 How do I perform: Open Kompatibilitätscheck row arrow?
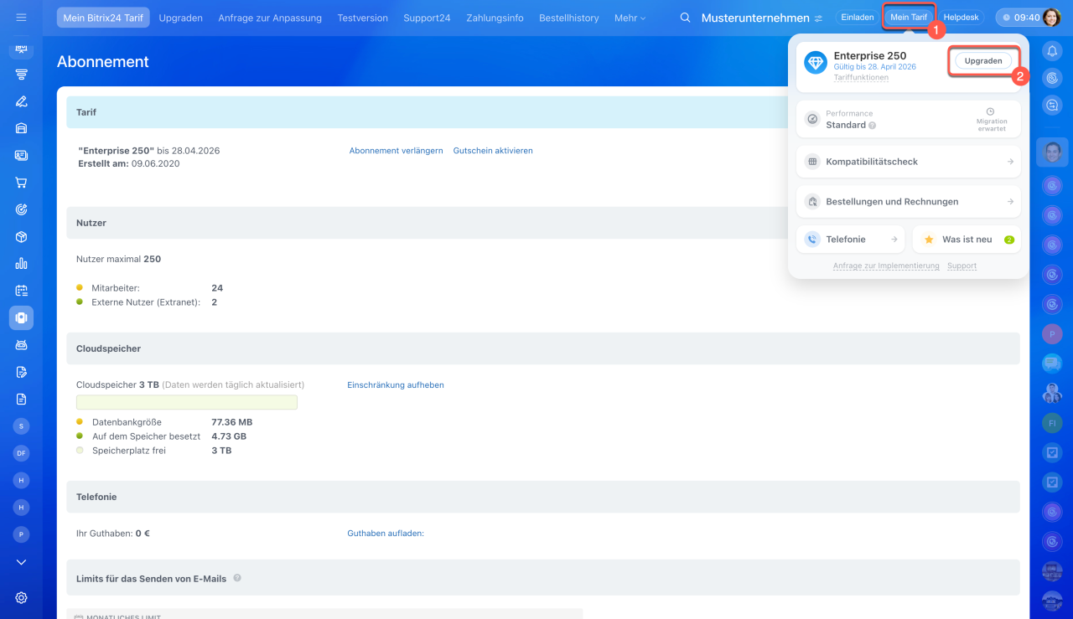pos(1010,162)
